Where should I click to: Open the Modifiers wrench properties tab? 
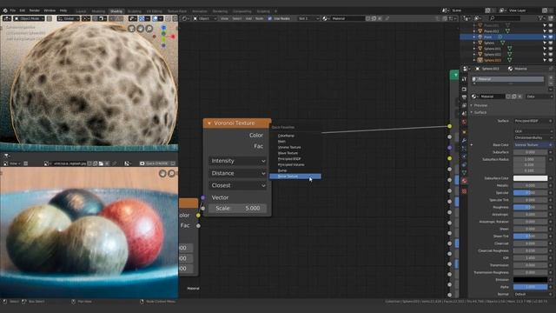click(464, 141)
